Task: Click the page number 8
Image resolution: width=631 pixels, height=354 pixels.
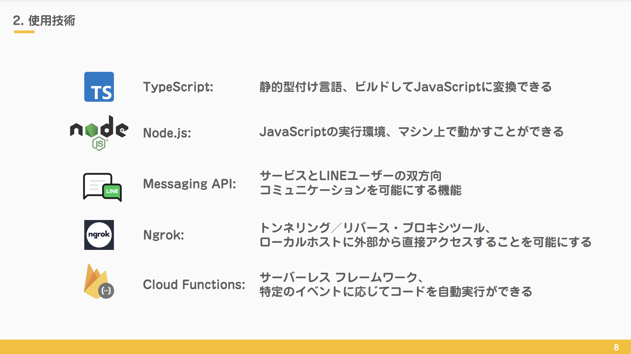Action: point(616,347)
